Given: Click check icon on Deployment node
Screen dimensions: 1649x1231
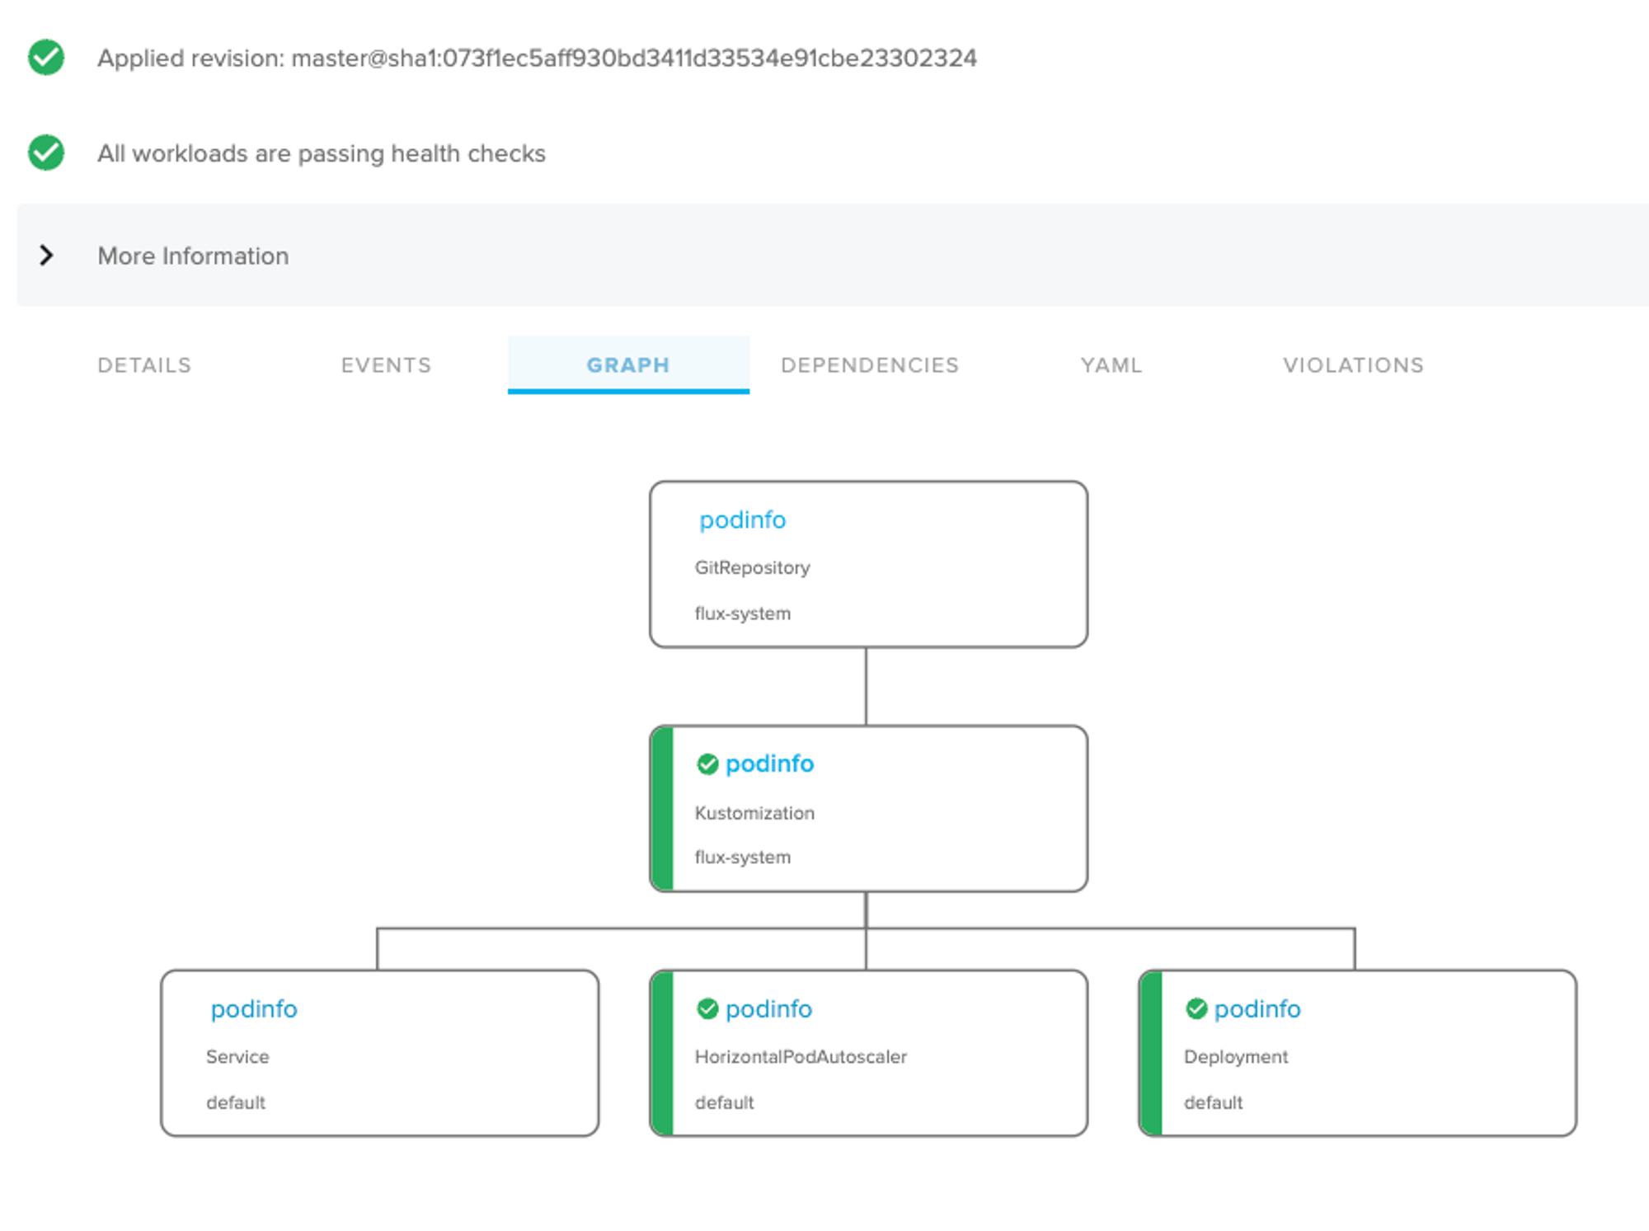Looking at the screenshot, I should pyautogui.click(x=1196, y=1008).
